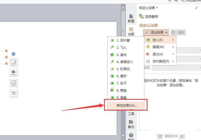Click the paint bucket fill icon

pyautogui.click(x=14, y=73)
